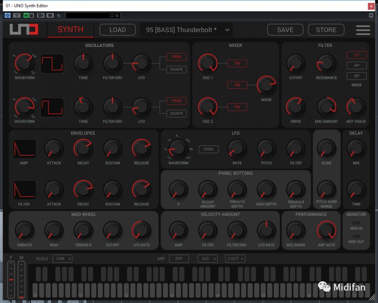Click the KEY-TRACK knob
378x303 pixels.
coord(356,107)
